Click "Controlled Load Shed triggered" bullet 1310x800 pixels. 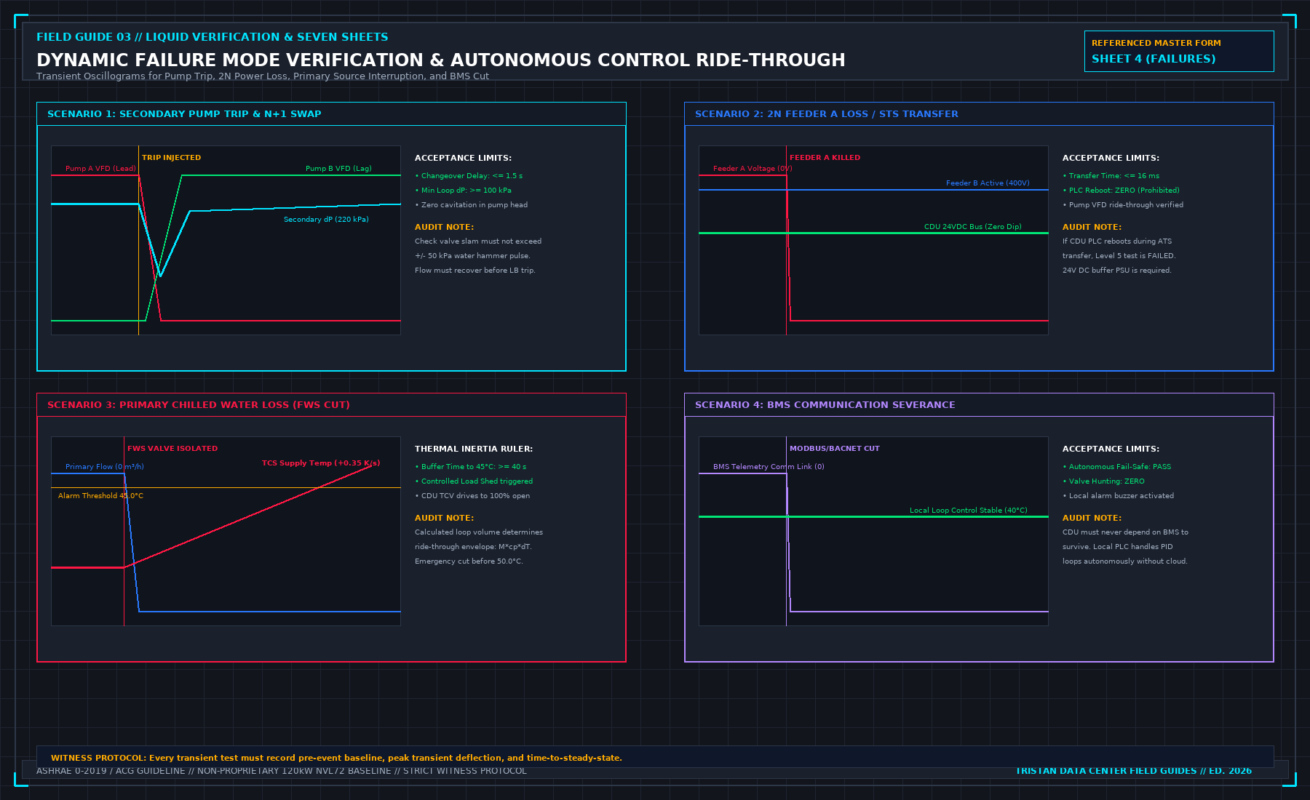[474, 481]
